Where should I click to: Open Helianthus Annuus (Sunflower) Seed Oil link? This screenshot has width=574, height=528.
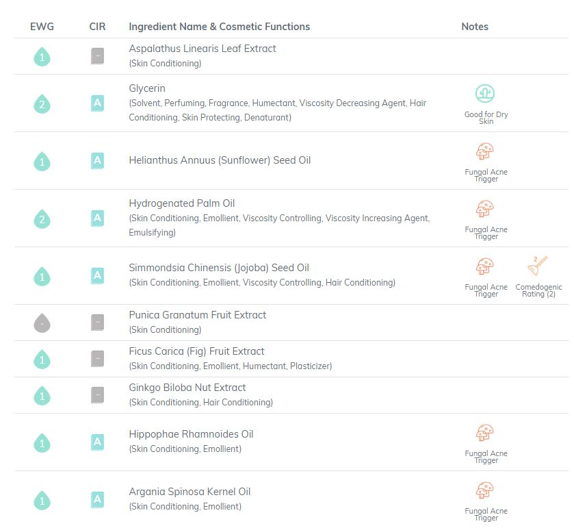[x=220, y=160]
